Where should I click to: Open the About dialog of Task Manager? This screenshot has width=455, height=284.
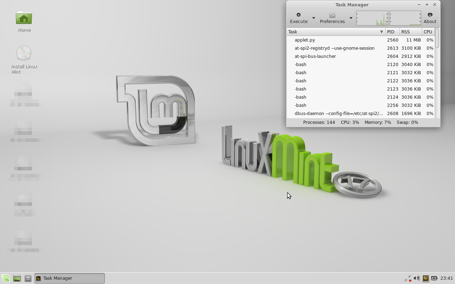point(430,18)
